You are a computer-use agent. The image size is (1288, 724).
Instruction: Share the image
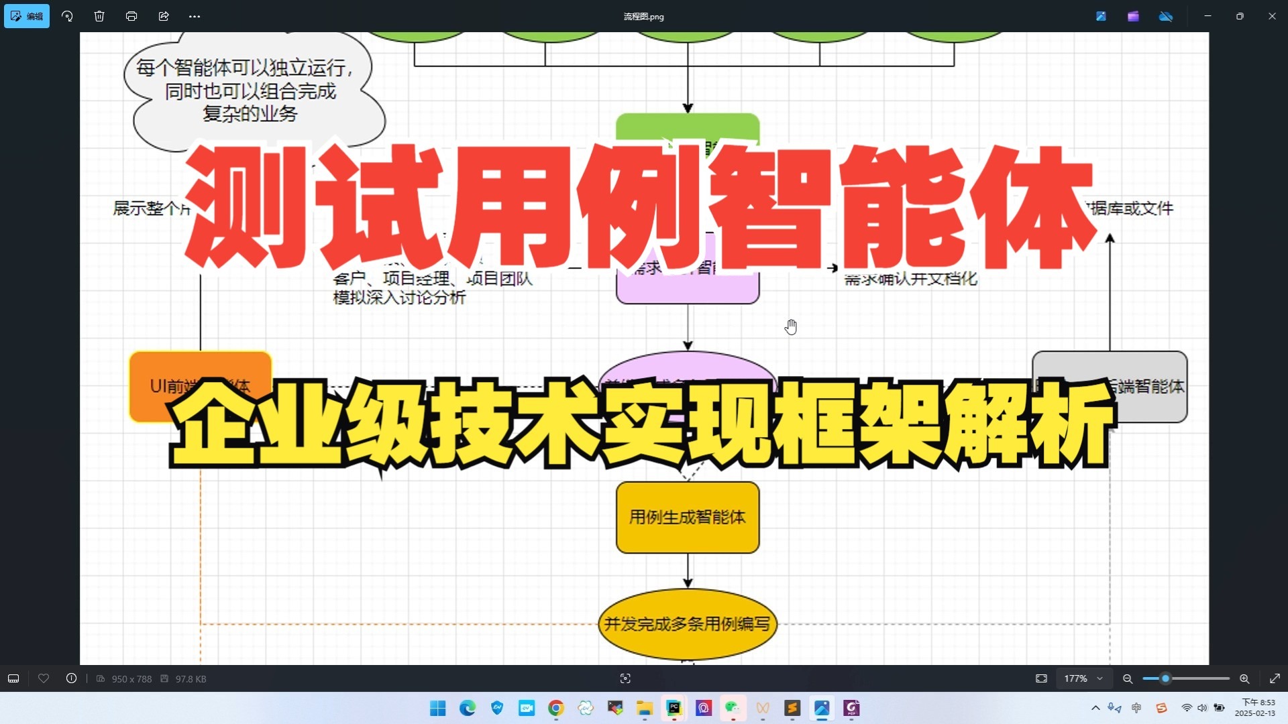pyautogui.click(x=164, y=16)
